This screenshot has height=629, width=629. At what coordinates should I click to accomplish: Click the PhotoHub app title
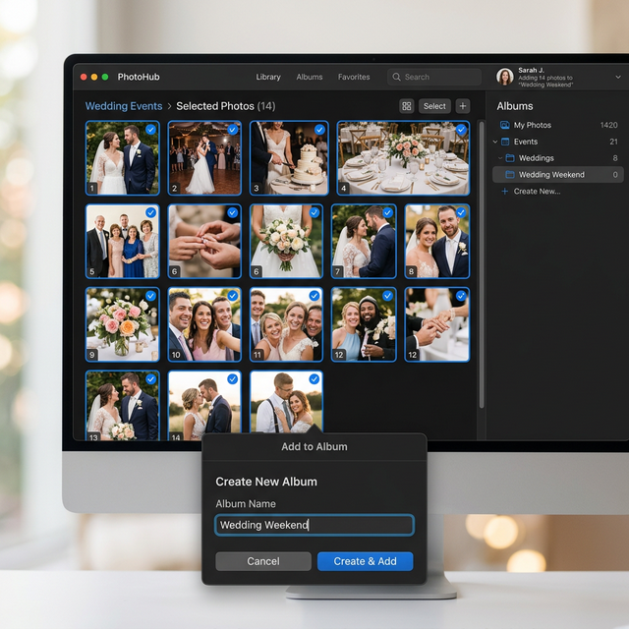pyautogui.click(x=139, y=77)
